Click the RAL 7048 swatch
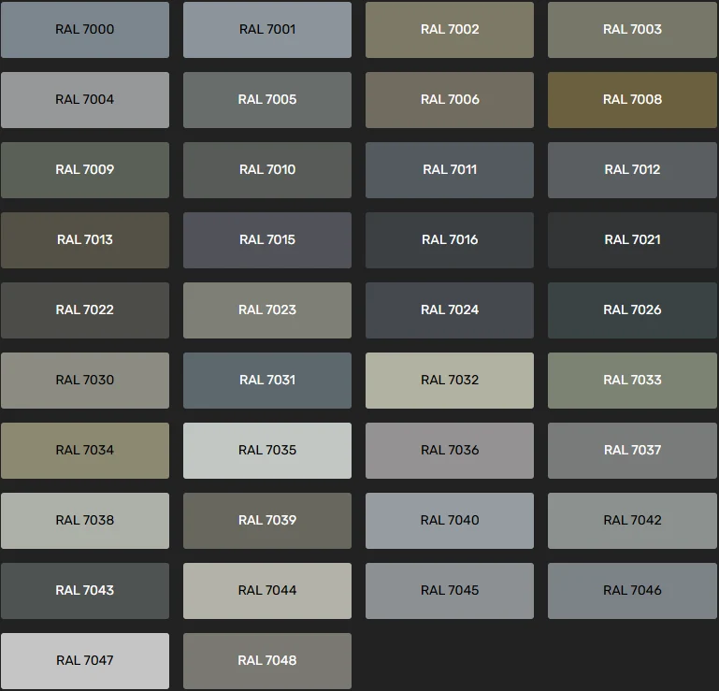Screen dimensions: 719x691 coord(267,661)
